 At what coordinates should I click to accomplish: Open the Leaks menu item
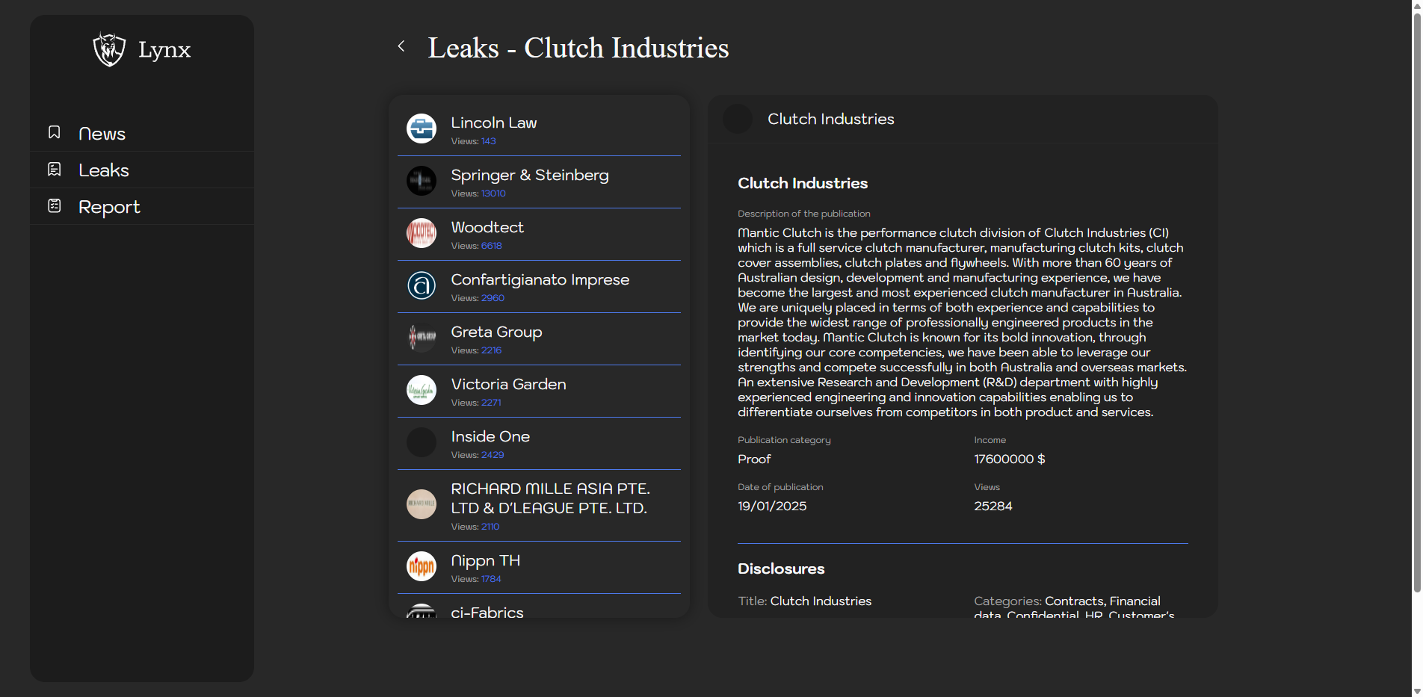104,170
